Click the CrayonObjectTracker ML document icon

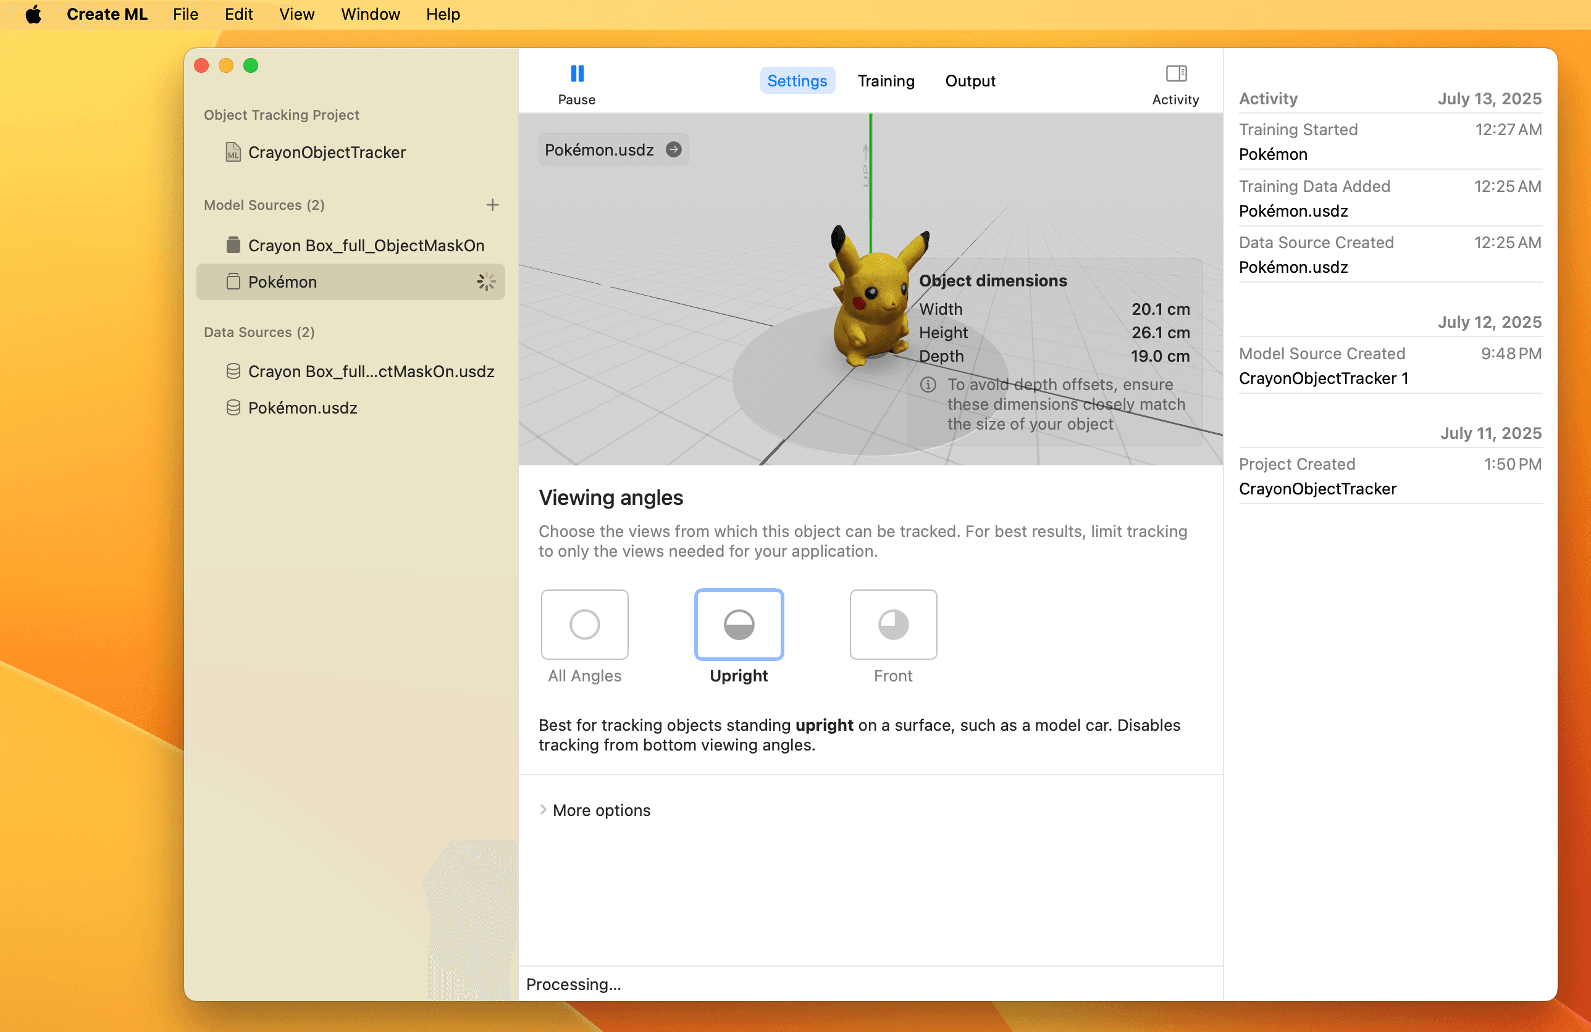pos(233,152)
